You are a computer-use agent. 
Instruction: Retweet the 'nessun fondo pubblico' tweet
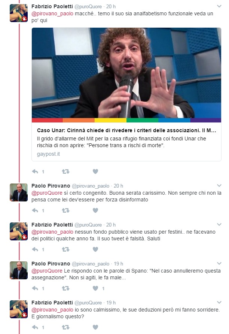(65, 249)
